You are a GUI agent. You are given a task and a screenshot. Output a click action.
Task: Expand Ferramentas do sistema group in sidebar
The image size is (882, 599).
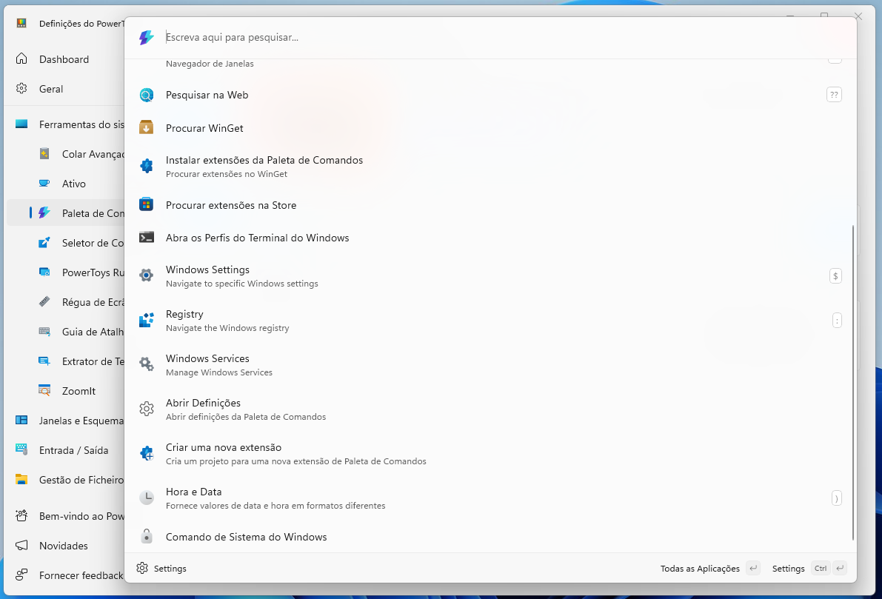65,124
